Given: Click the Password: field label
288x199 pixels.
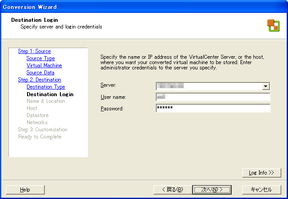Looking at the screenshot, I should click(112, 109).
